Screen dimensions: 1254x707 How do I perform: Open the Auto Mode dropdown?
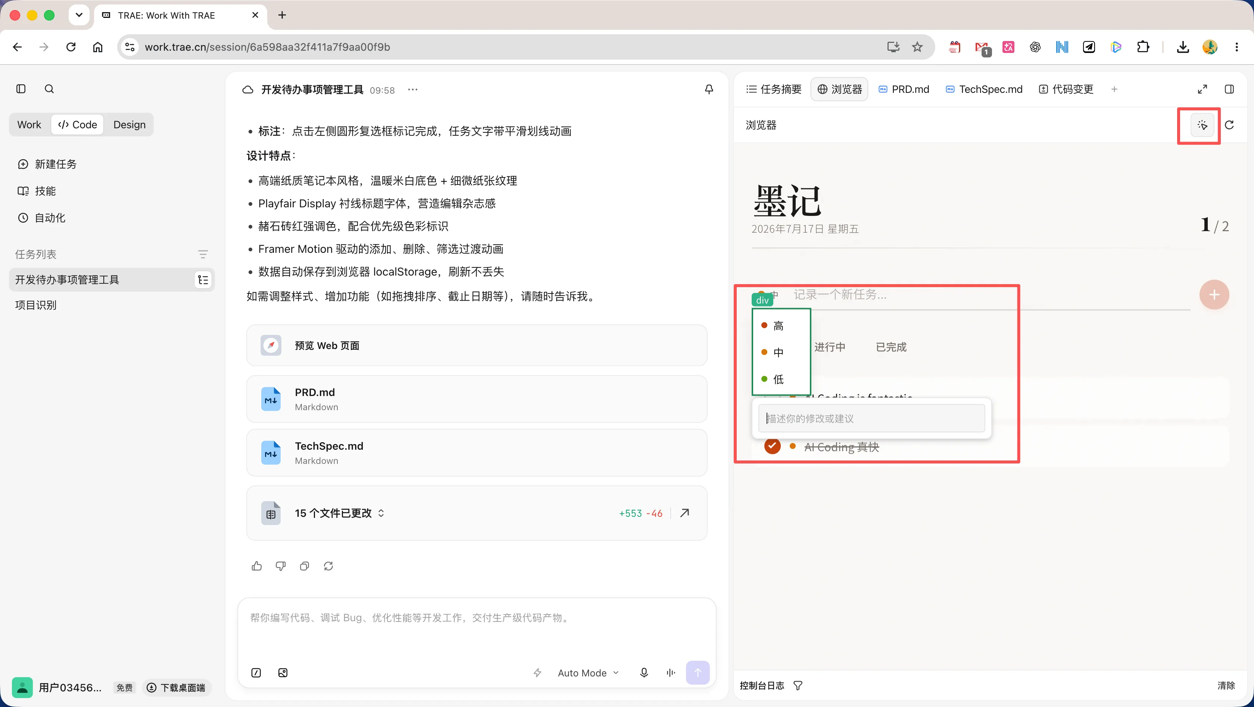point(588,673)
